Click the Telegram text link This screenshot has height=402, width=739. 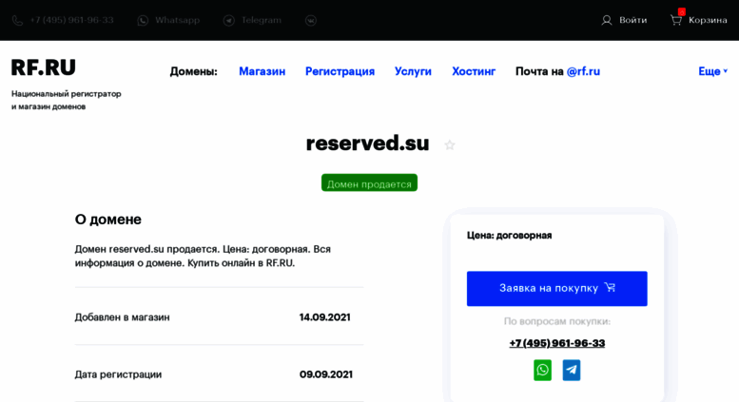click(262, 20)
